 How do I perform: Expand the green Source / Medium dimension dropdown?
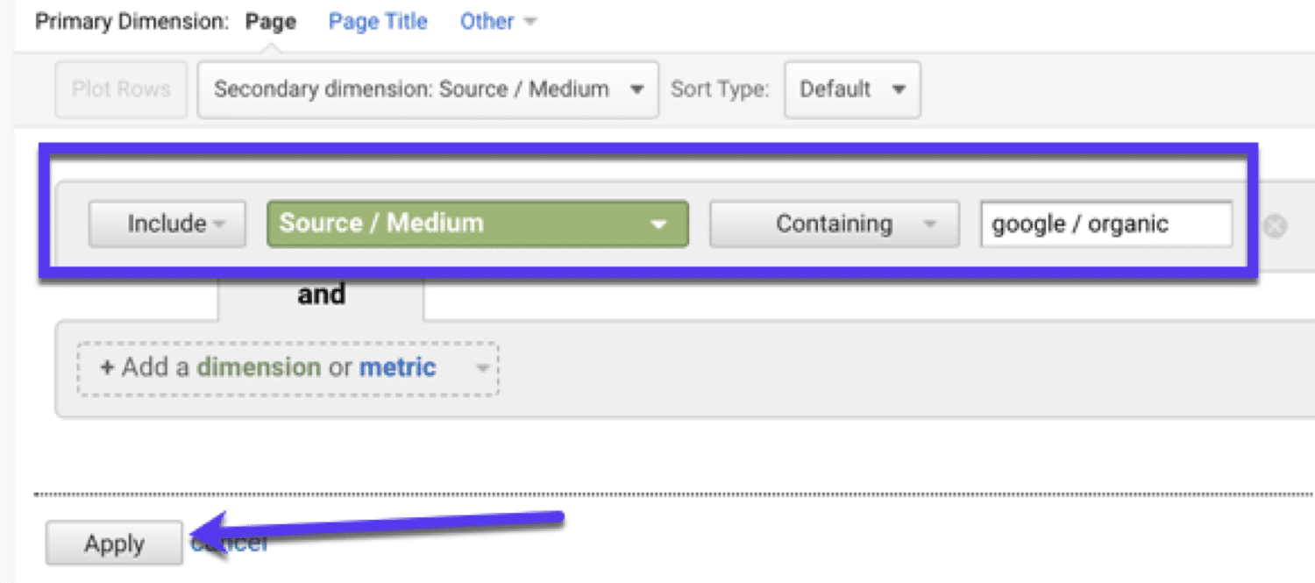coord(657,224)
